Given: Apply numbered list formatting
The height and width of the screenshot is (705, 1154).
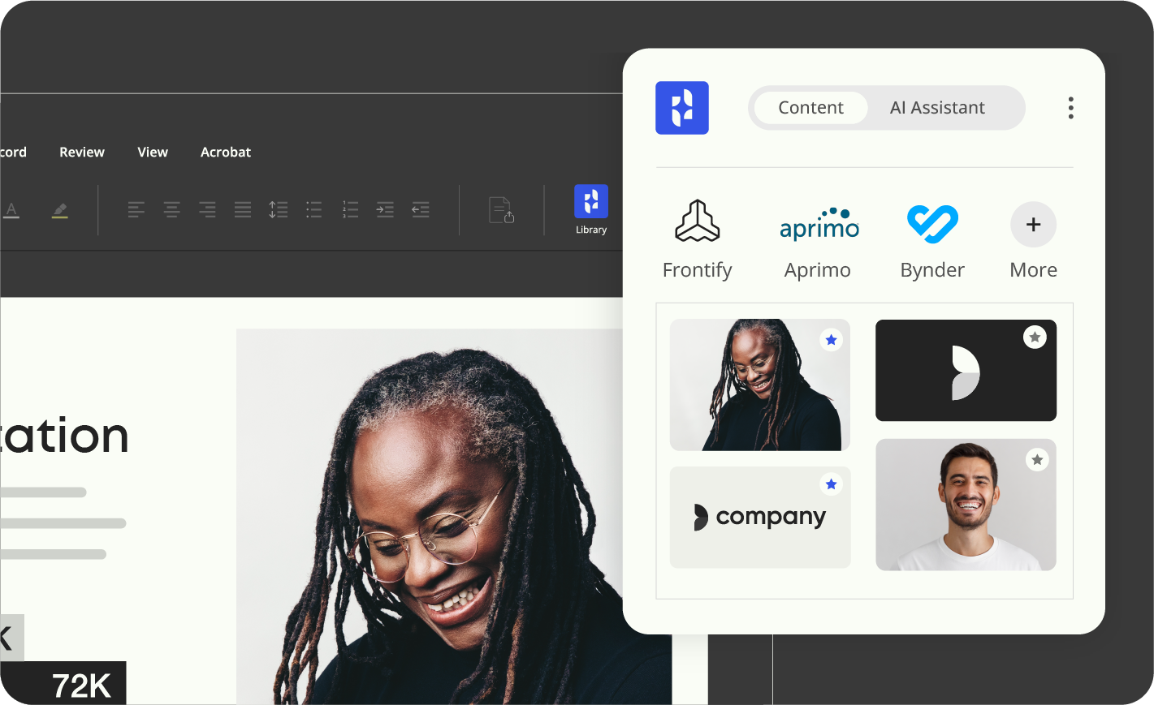Looking at the screenshot, I should click(x=350, y=210).
